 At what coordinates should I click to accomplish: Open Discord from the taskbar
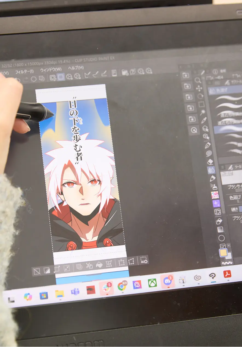167,281
